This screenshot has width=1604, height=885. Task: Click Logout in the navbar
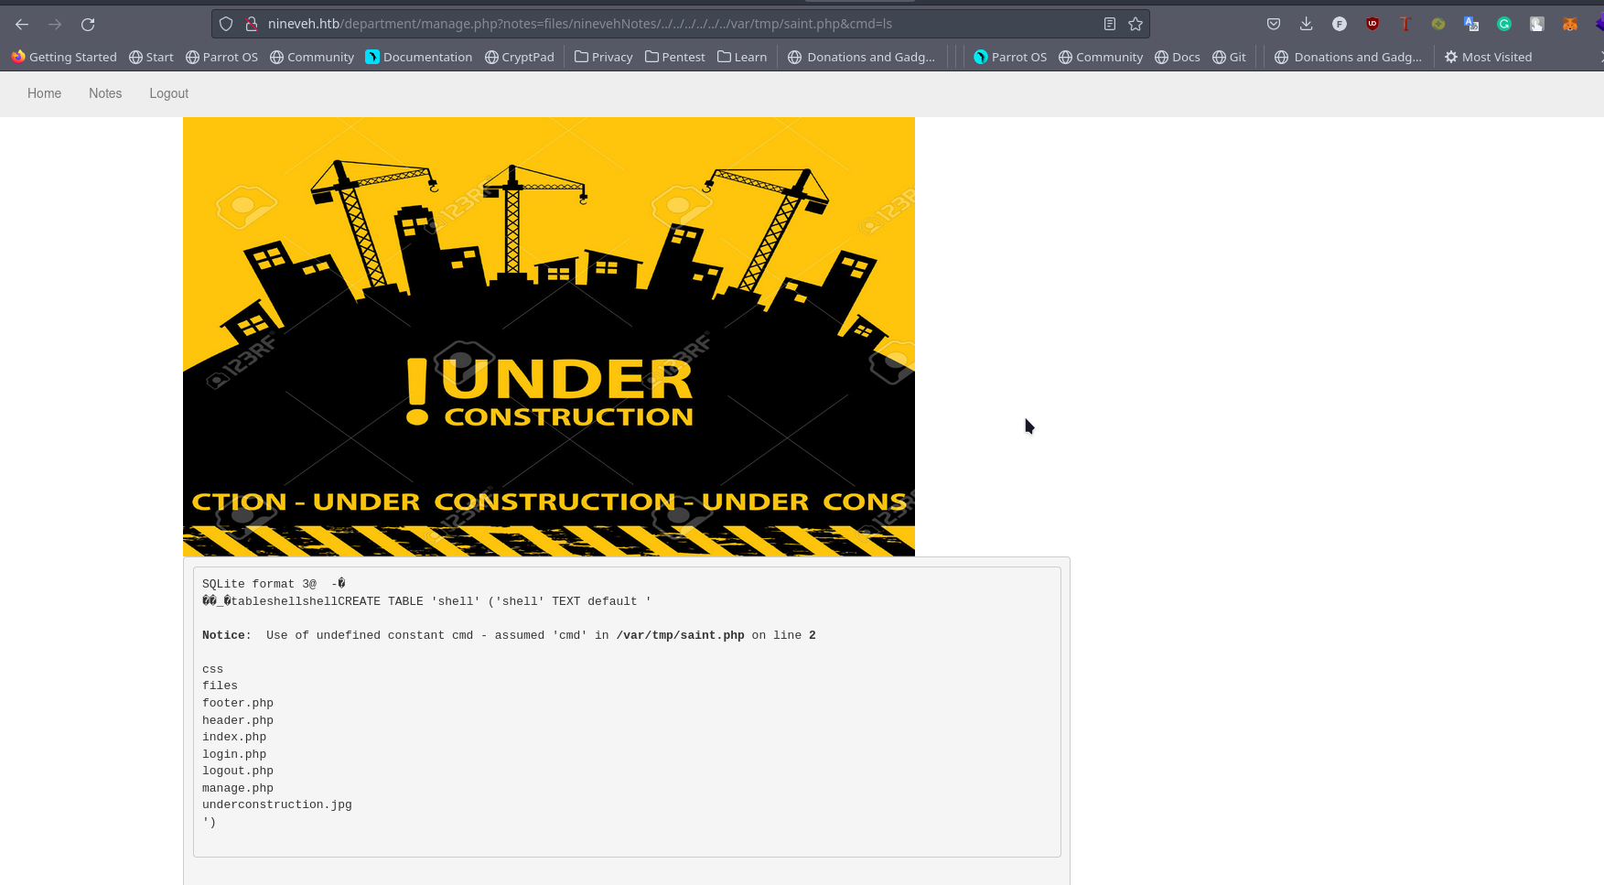169,93
